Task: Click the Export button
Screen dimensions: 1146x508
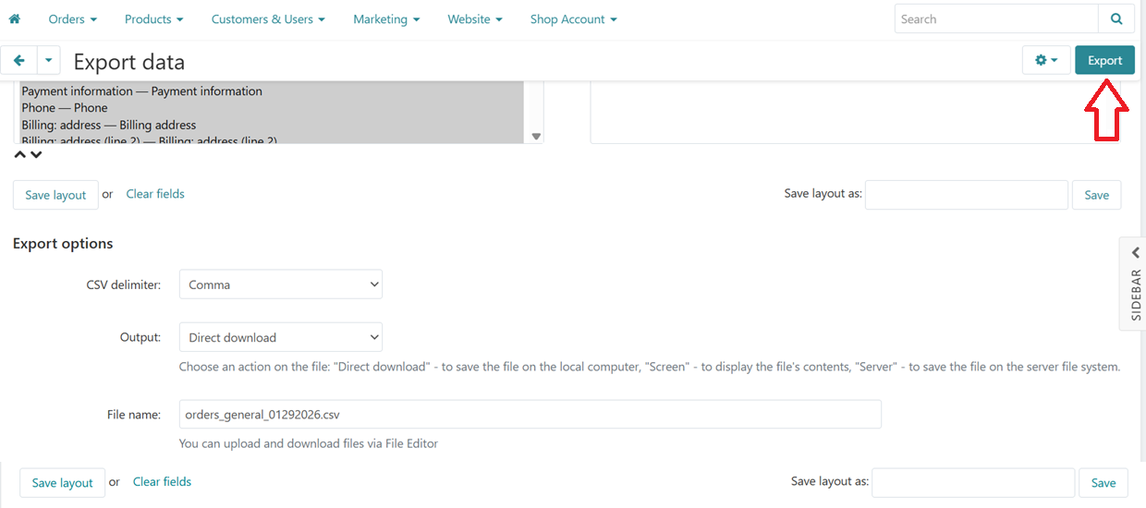Action: [x=1104, y=61]
